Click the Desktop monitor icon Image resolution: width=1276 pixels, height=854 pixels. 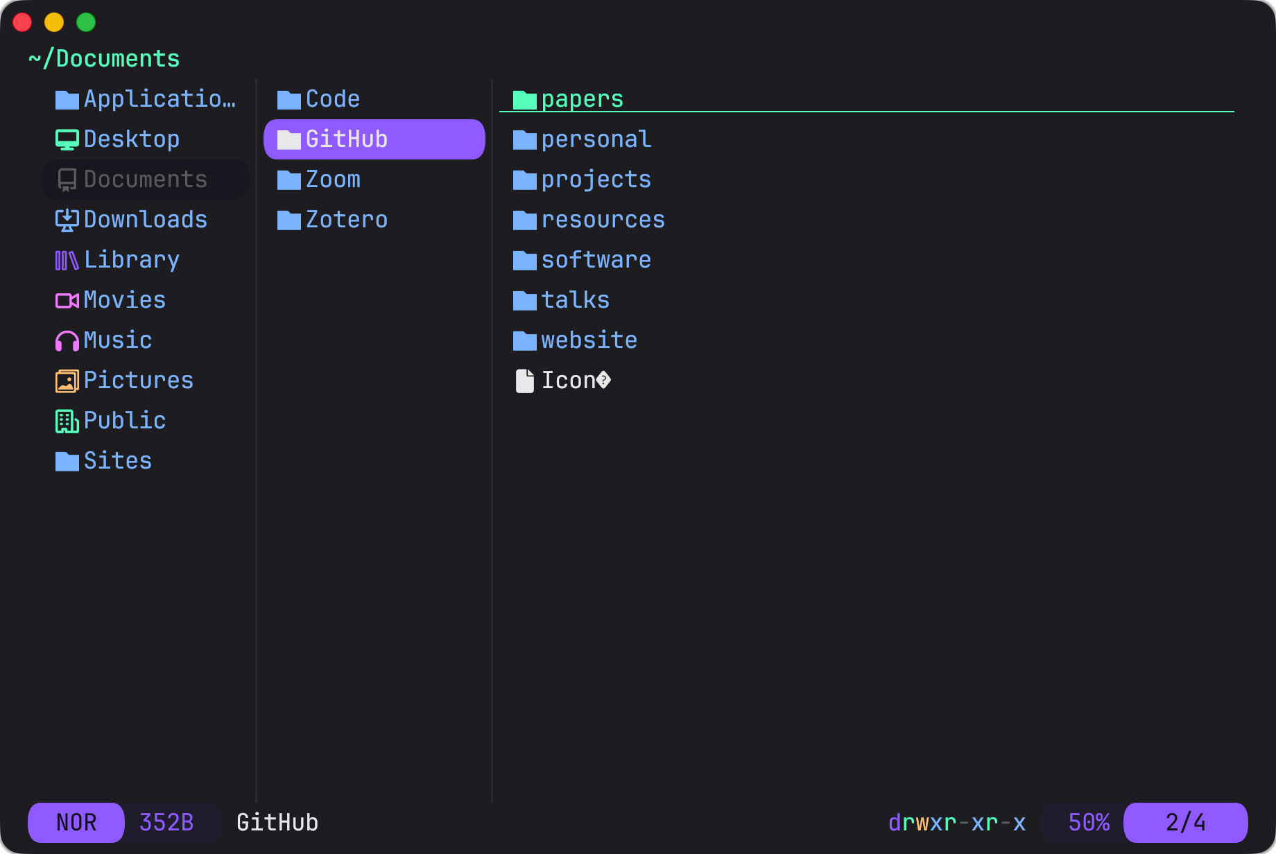(x=67, y=139)
